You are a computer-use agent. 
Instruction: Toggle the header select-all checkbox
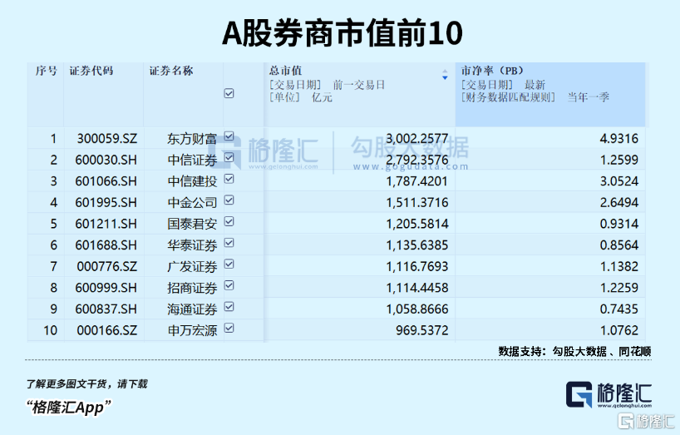229,93
